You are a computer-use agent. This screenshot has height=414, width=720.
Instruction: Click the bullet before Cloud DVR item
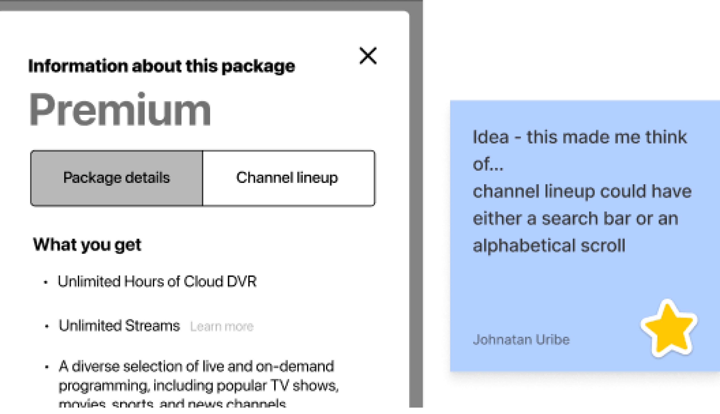[x=45, y=282]
